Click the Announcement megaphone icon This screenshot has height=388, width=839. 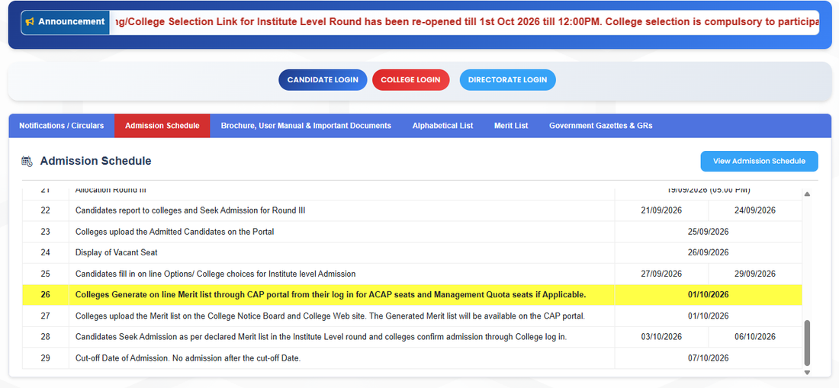[x=30, y=22]
